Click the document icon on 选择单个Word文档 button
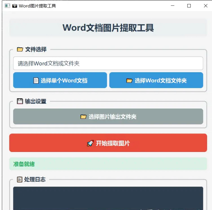Image resolution: width=212 pixels, height=210 pixels. [36, 81]
